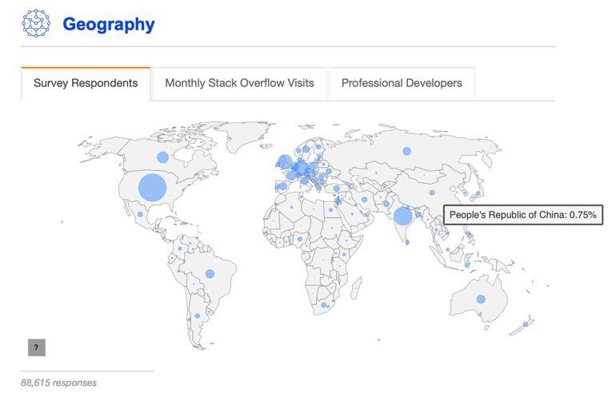Select the Canada bubble on the map
612x397 pixels.
coord(163,157)
